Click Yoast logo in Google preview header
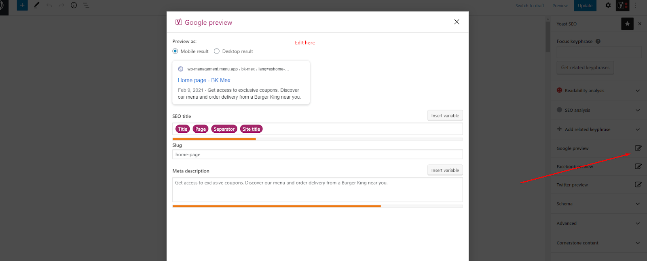The image size is (647, 261). (178, 22)
